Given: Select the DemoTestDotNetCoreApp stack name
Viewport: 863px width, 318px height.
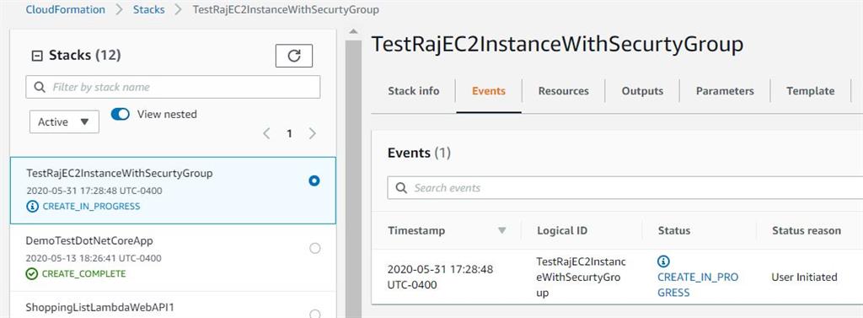Looking at the screenshot, I should click(x=89, y=241).
